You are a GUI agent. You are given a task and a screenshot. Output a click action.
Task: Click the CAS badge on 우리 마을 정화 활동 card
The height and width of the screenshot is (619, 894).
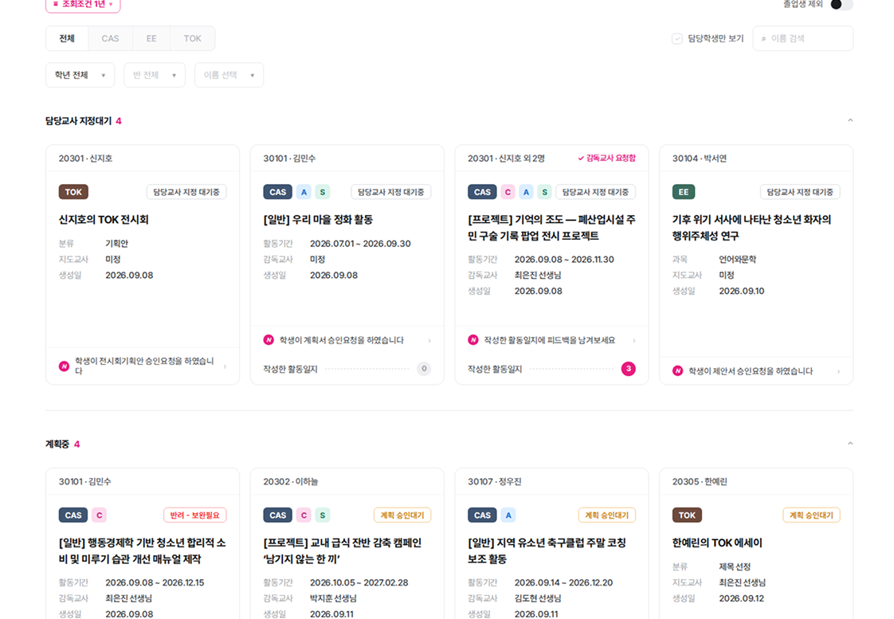[x=277, y=192]
